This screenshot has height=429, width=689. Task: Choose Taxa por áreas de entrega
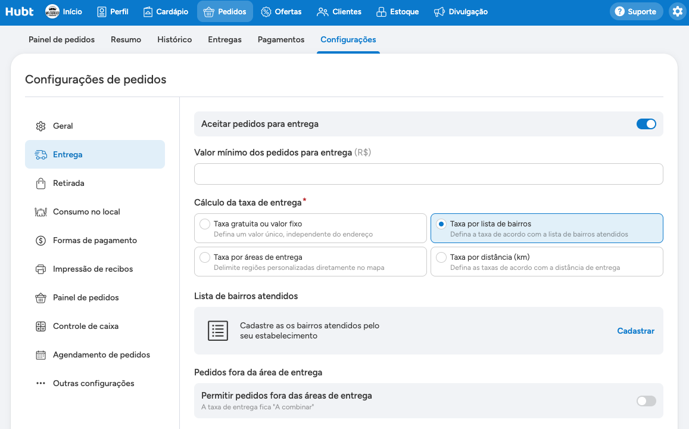click(310, 262)
